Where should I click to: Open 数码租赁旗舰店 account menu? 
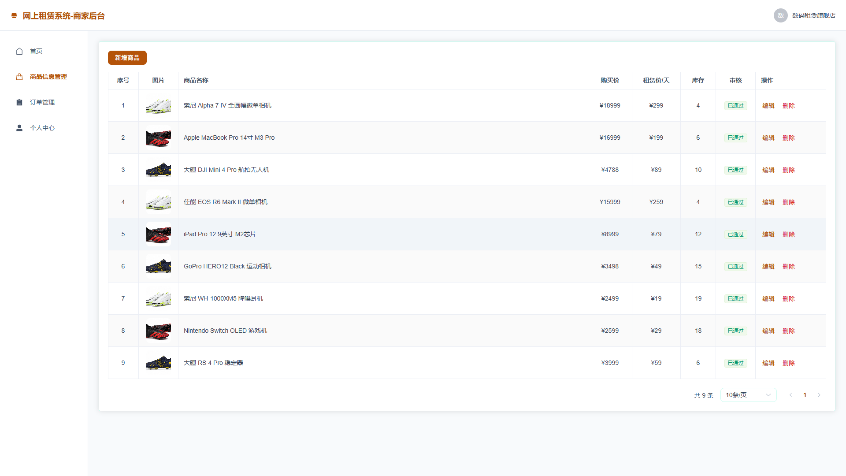coord(813,15)
